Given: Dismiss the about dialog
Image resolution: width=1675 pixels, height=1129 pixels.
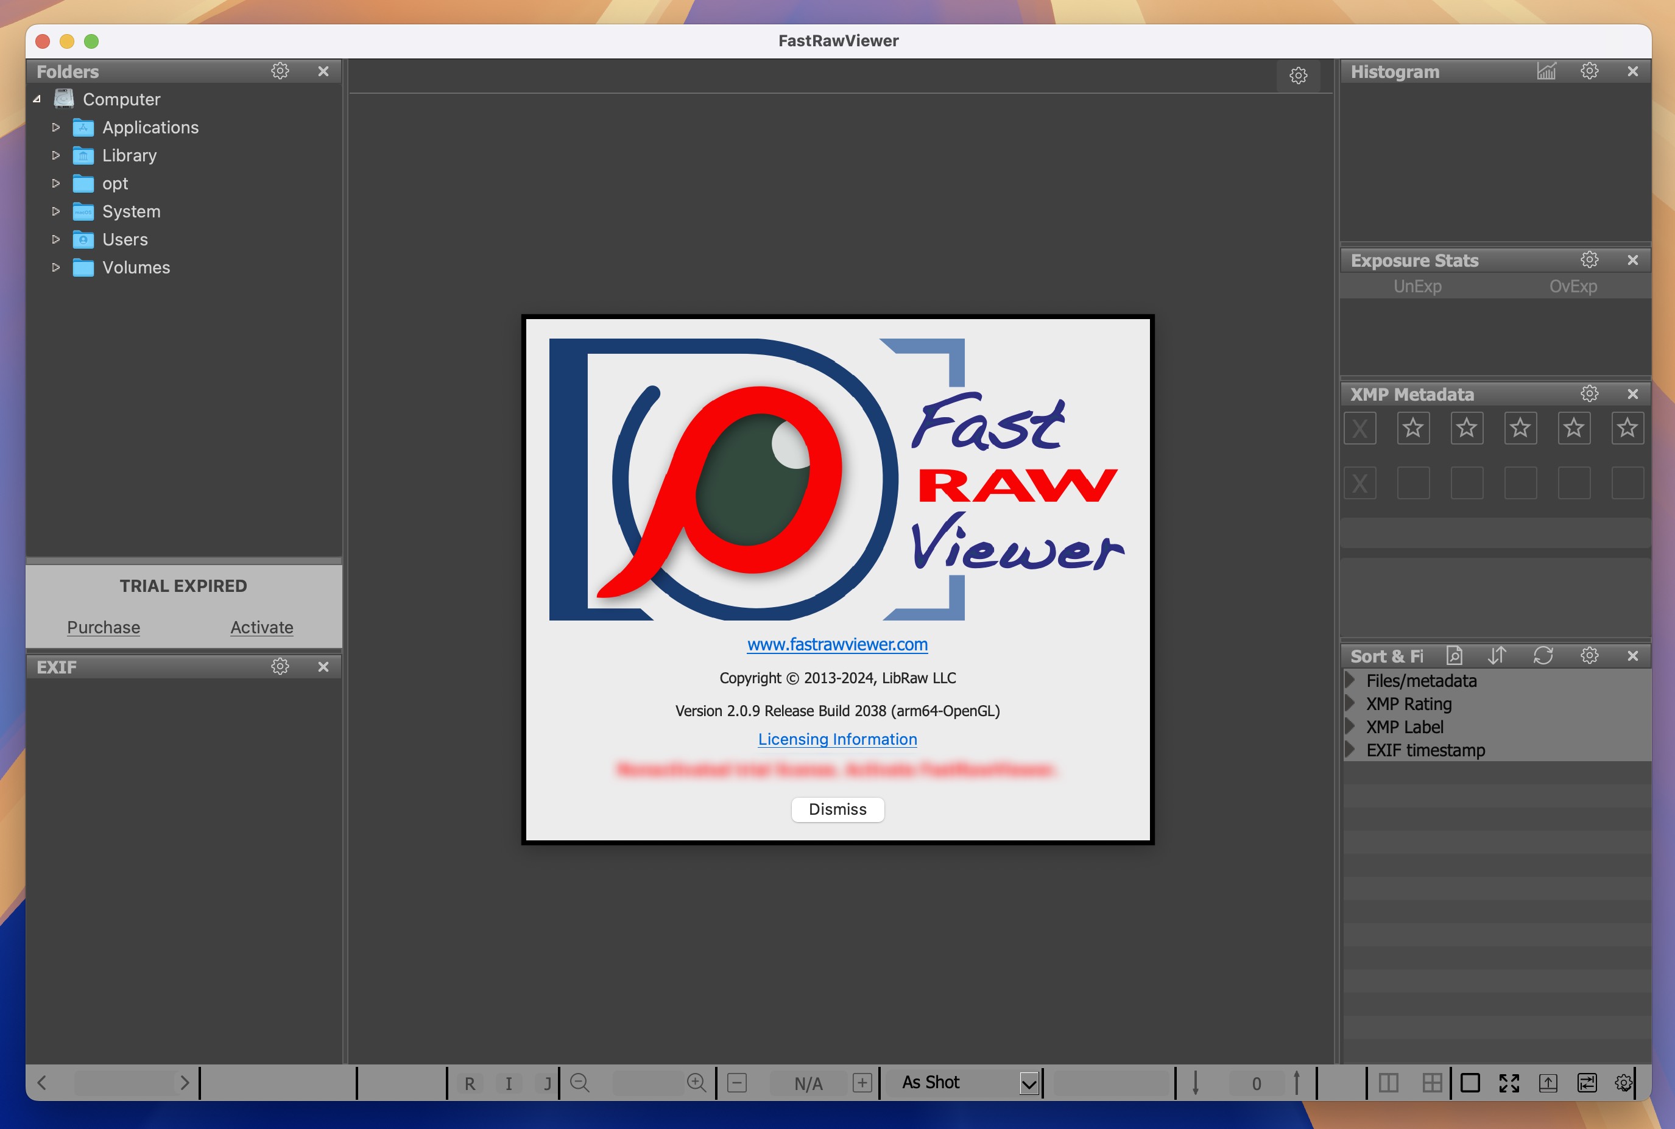Looking at the screenshot, I should point(836,807).
